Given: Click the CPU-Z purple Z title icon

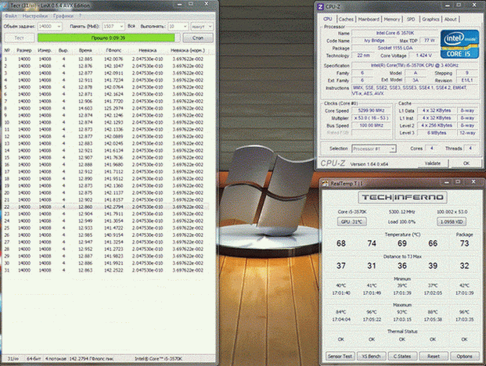Looking at the screenshot, I should pyautogui.click(x=319, y=6).
